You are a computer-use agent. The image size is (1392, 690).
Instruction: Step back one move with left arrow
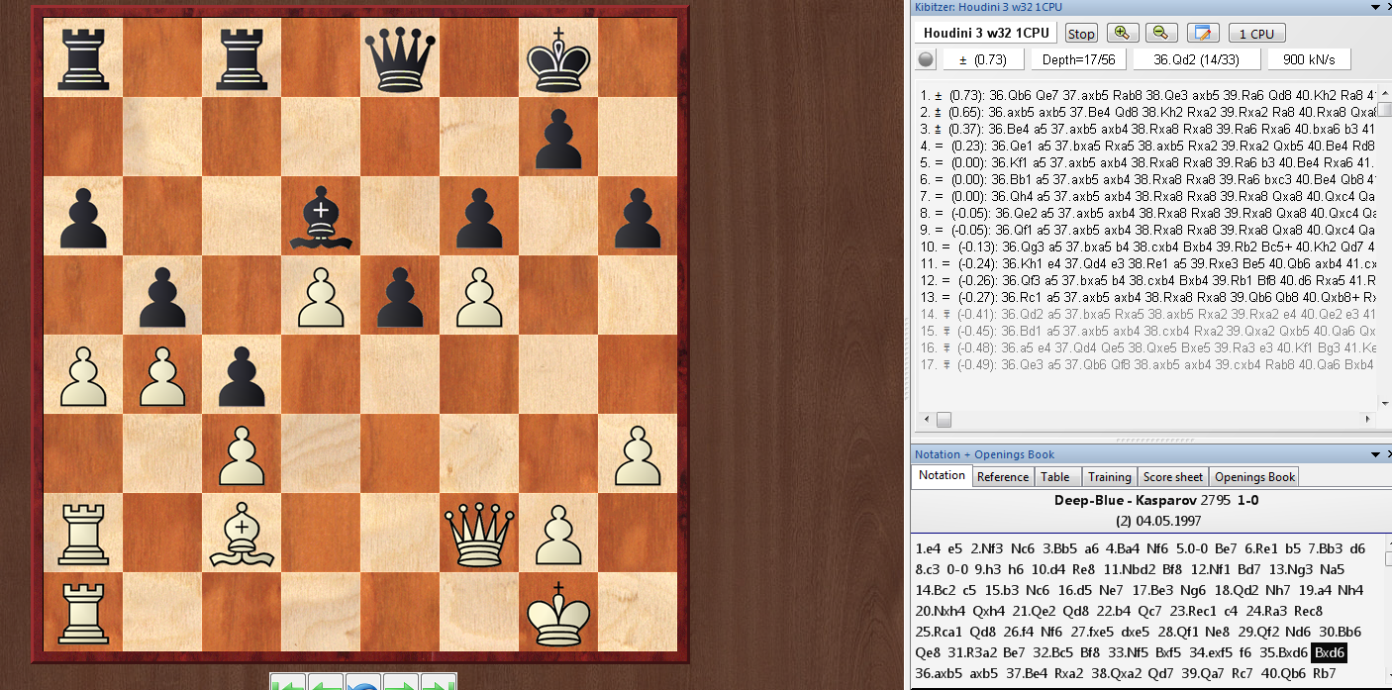[x=326, y=683]
